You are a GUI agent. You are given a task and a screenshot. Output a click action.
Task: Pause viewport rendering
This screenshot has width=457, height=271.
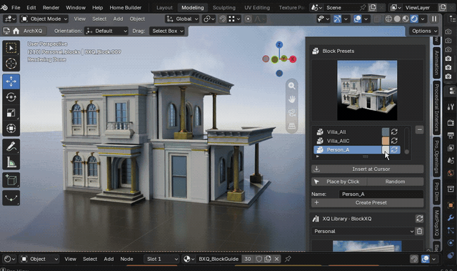point(434,19)
